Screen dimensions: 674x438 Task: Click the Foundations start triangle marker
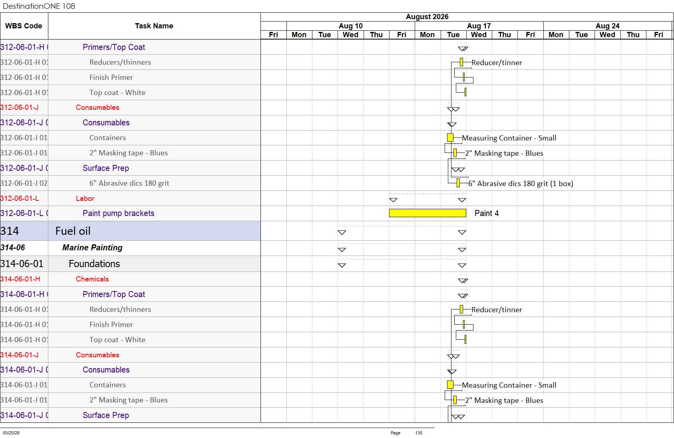(342, 266)
